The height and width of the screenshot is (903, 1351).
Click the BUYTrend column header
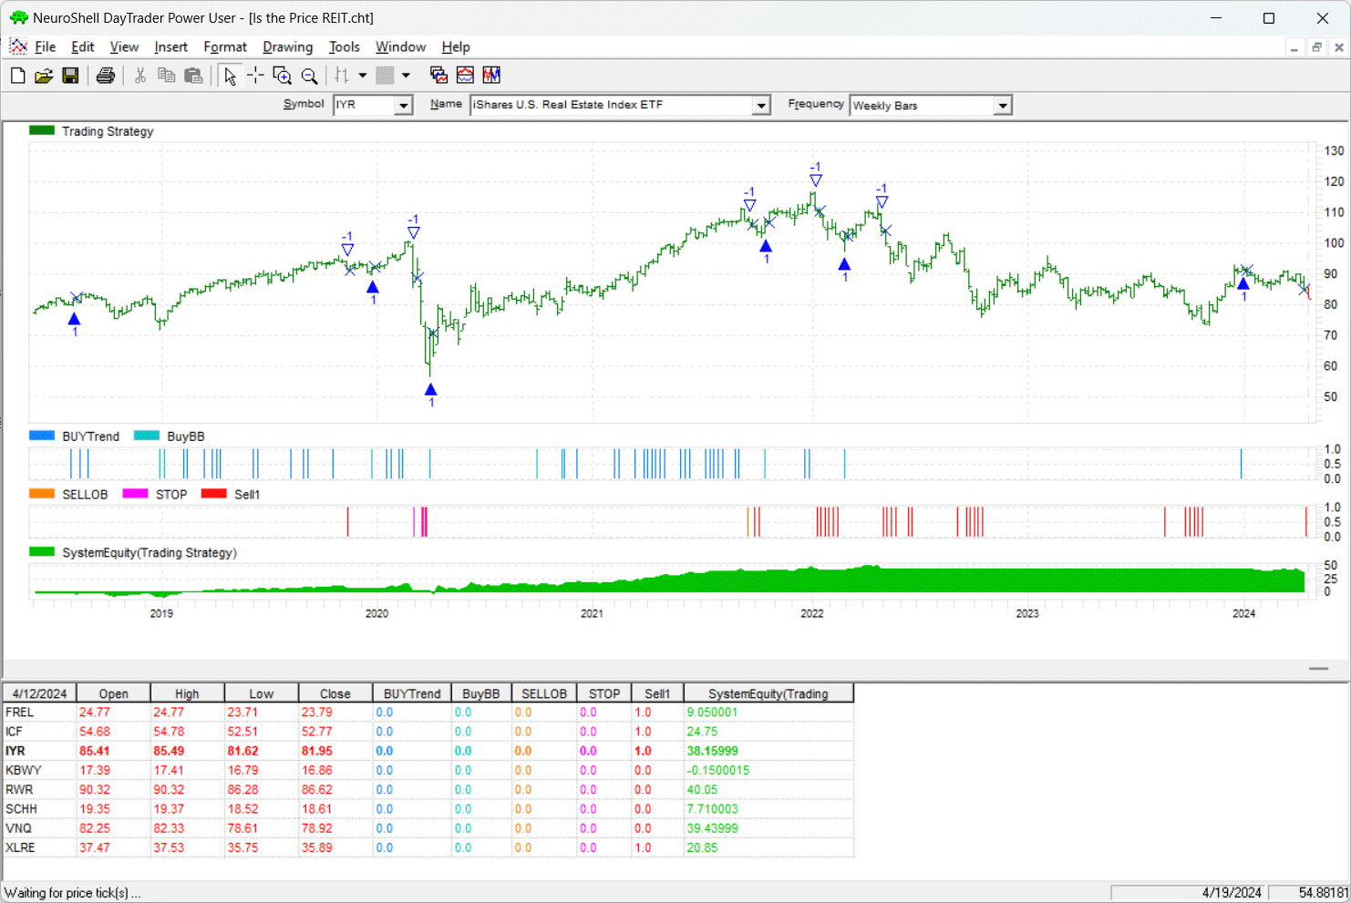pos(412,693)
